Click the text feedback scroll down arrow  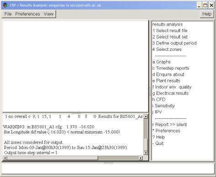pyautogui.click(x=146, y=153)
